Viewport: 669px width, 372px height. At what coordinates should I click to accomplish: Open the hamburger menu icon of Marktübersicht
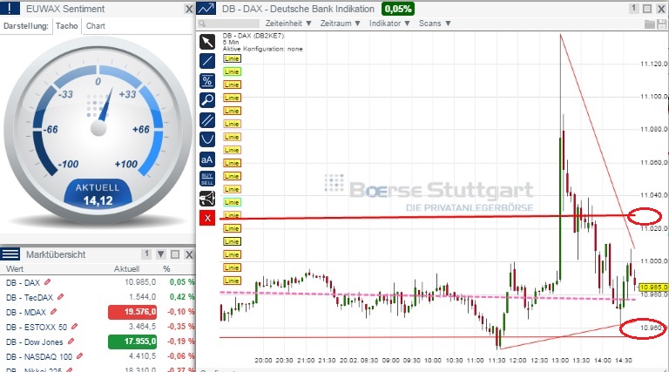10,254
